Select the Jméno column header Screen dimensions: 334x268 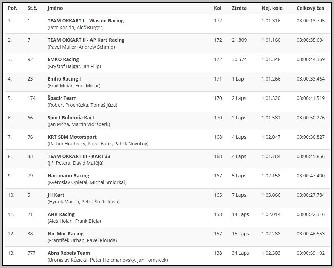(x=55, y=8)
